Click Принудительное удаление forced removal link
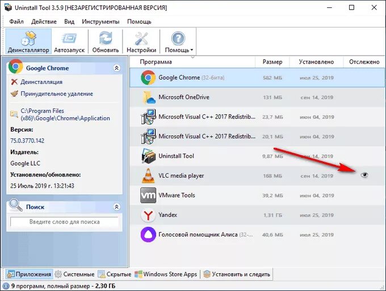386x291 pixels. click(57, 94)
